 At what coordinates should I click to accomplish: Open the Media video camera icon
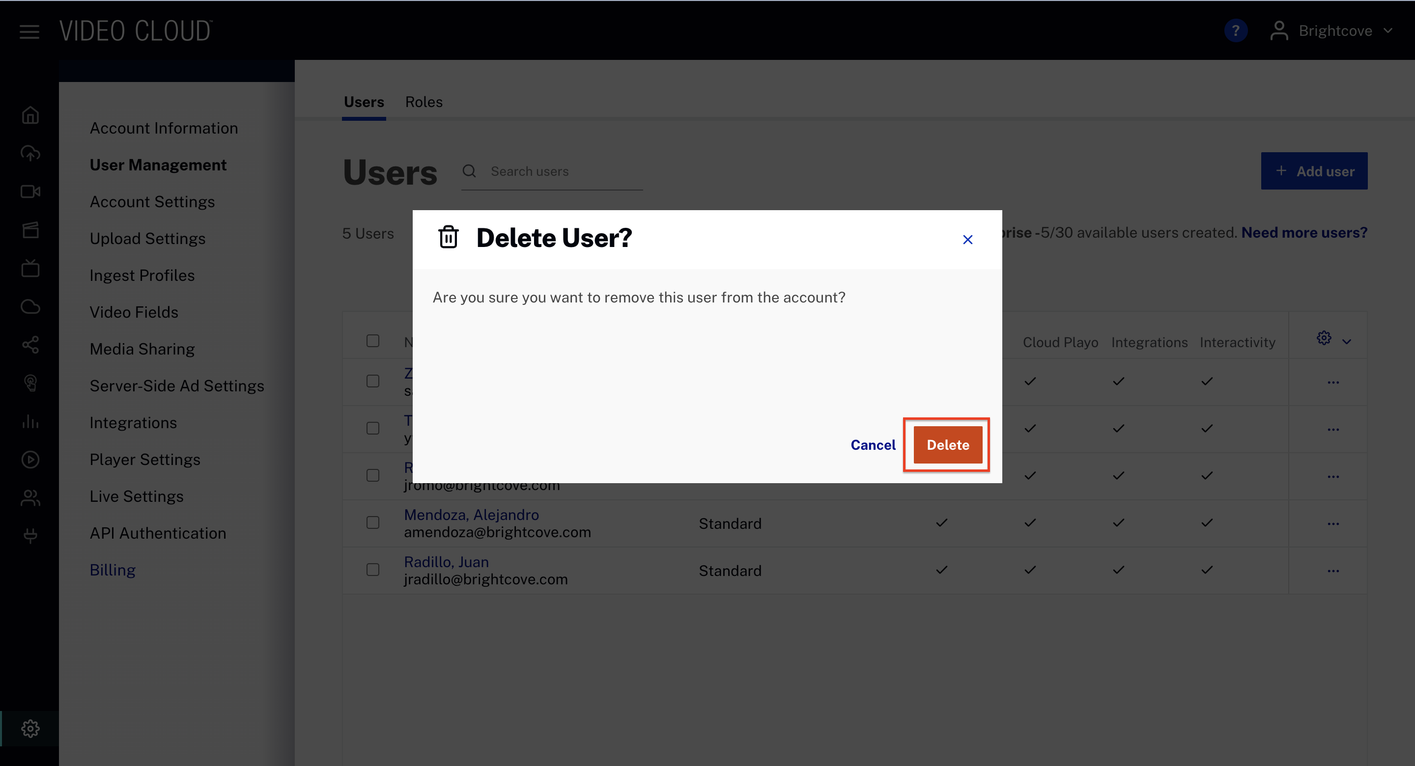30,191
